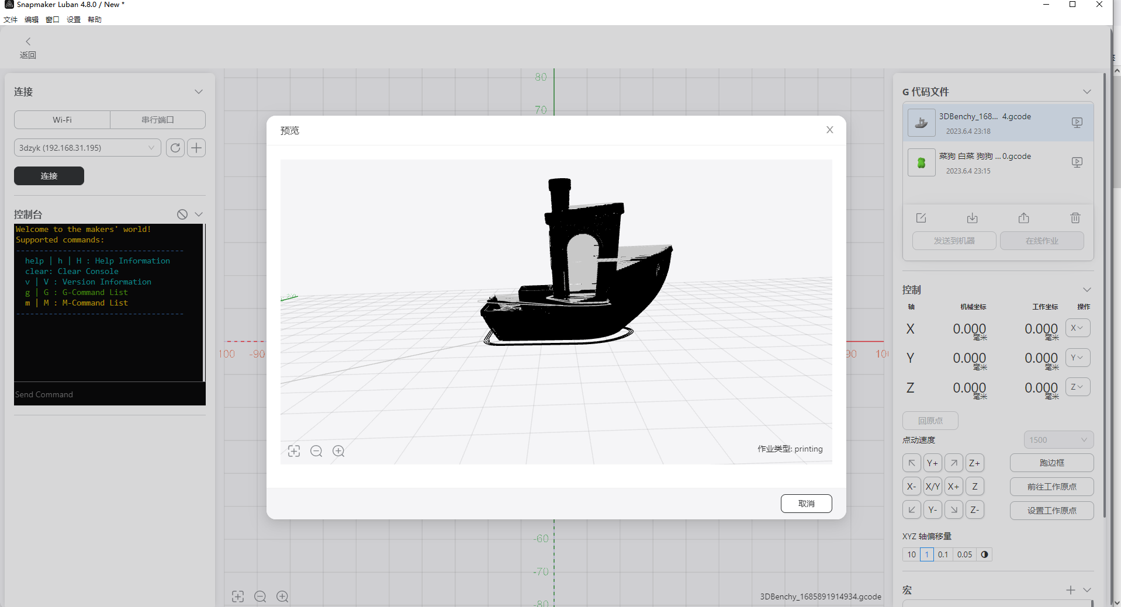
Task: Jog diagonally up-left with arrow icon
Action: point(912,463)
